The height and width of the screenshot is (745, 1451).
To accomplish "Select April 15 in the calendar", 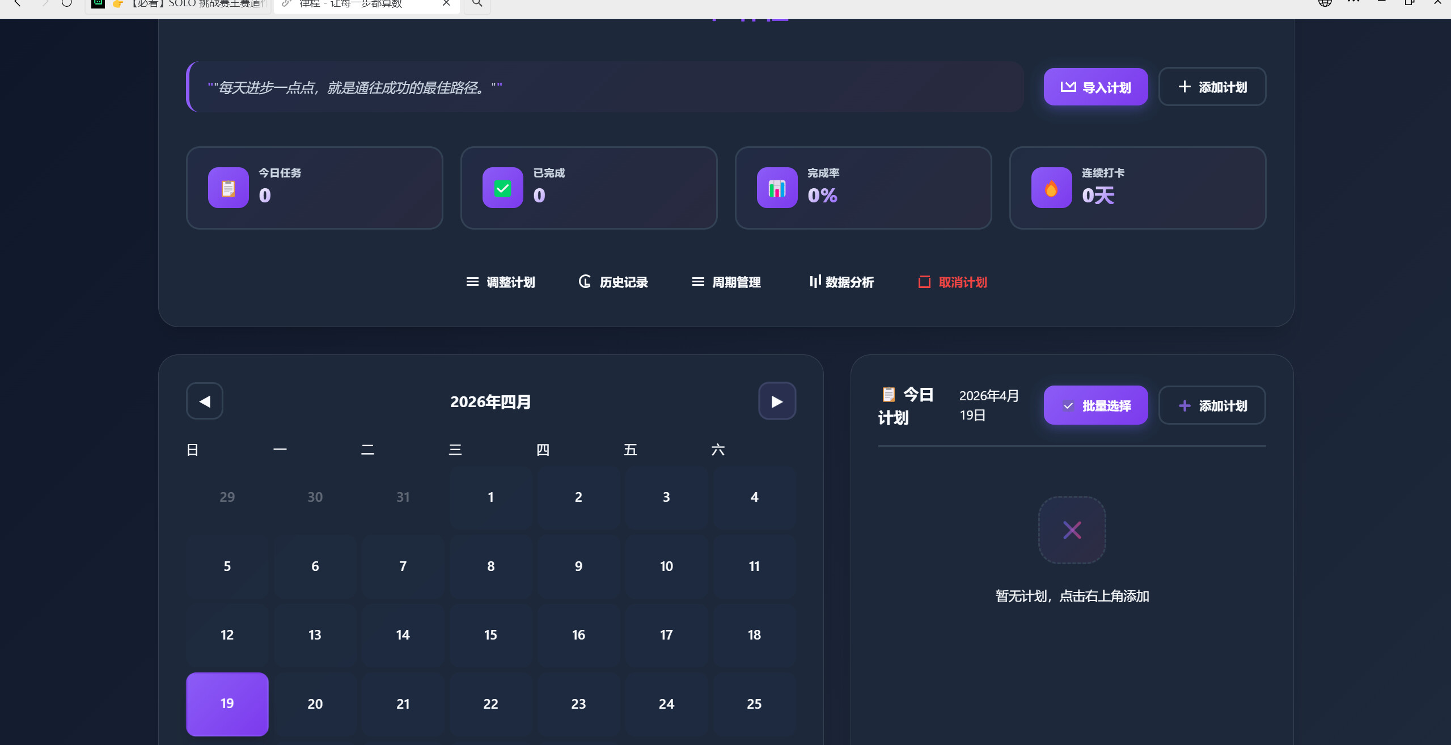I will coord(490,634).
